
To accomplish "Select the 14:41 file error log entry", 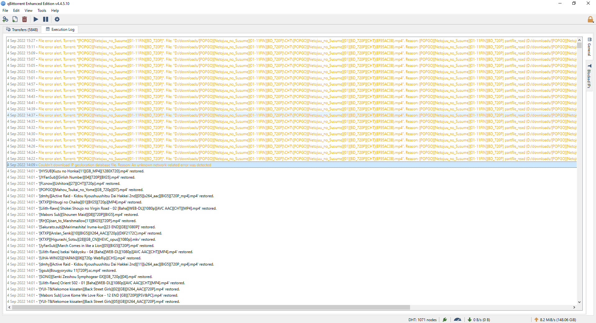I will point(292,103).
